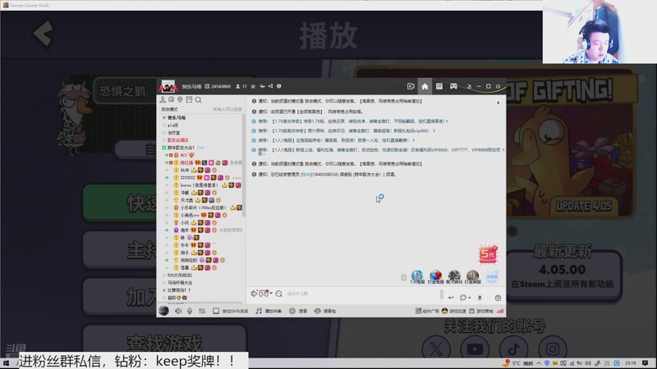Click the back arrow in Goose Goose Duck

(x=44, y=34)
